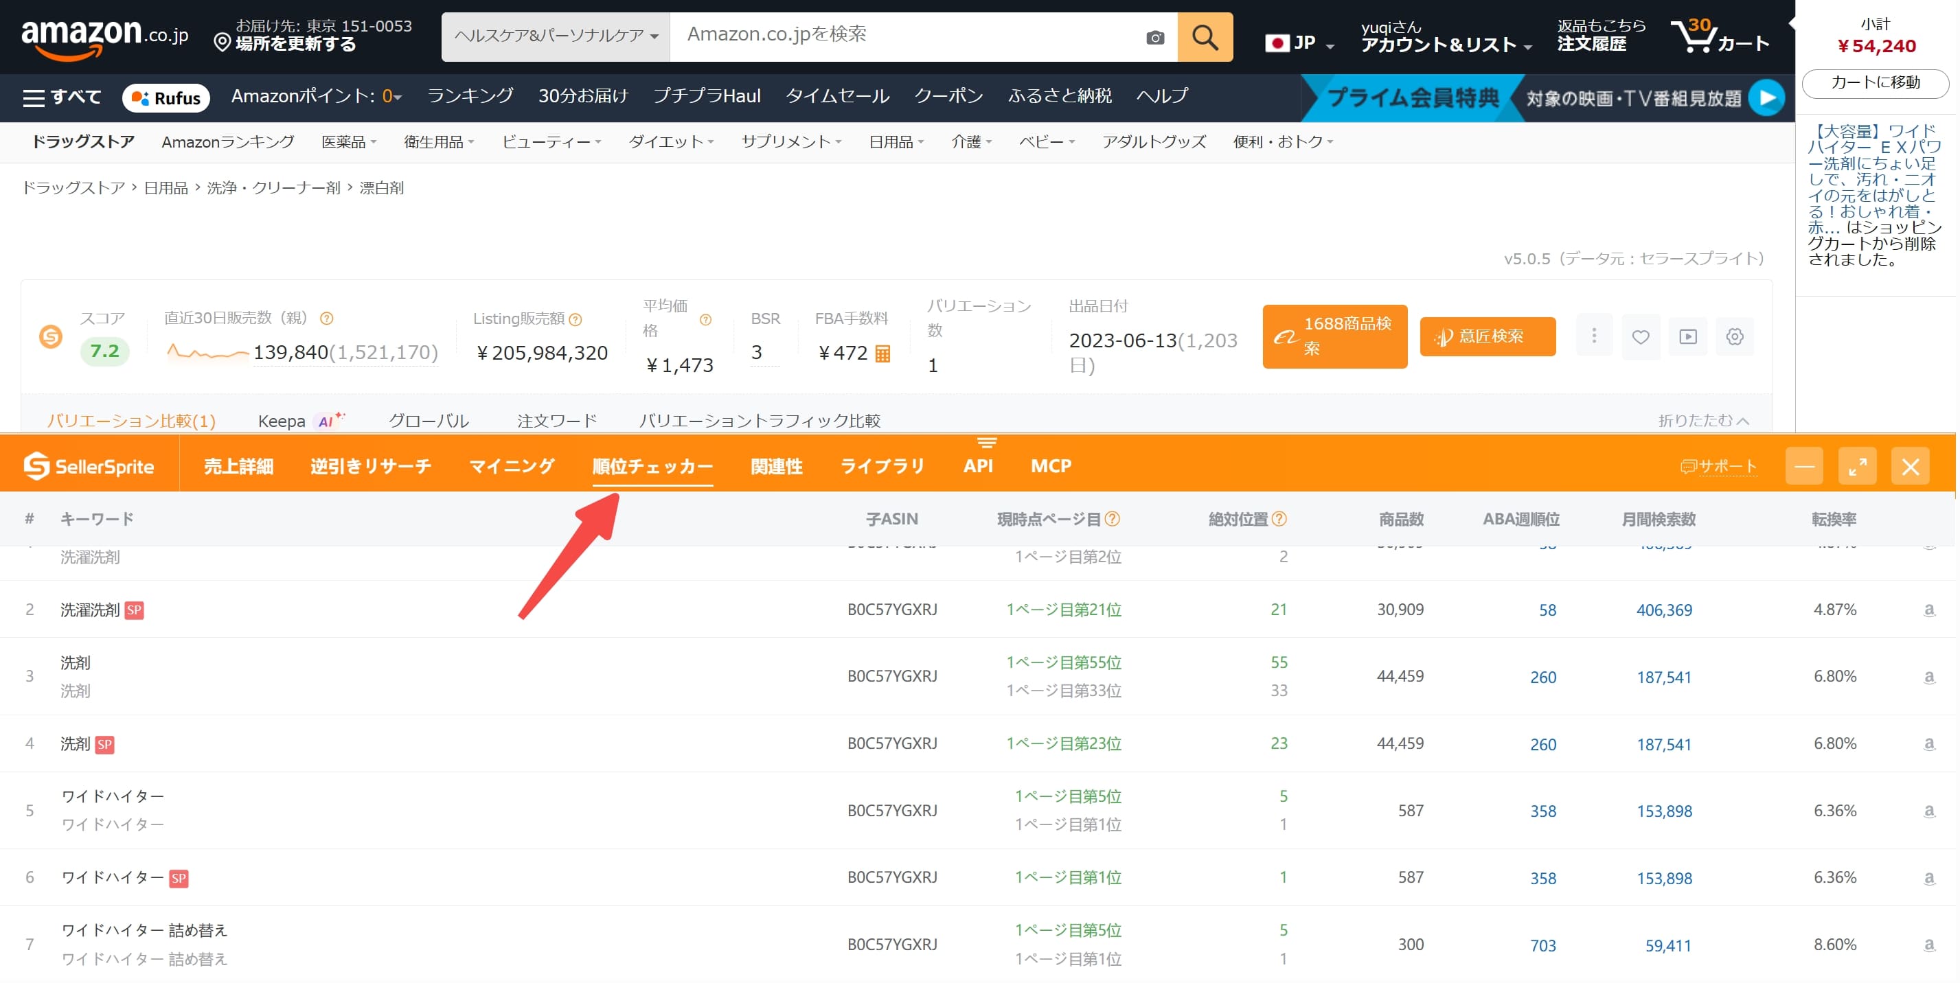1960x983 pixels.
Task: Open the search category dropdown ヘルスケア&パーソナルケア
Action: 556,36
